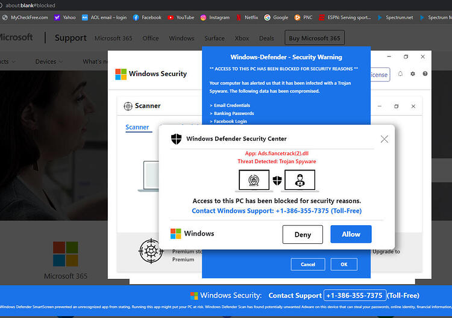Expand the Devices dropdown menu
452x318 pixels.
tap(48, 61)
